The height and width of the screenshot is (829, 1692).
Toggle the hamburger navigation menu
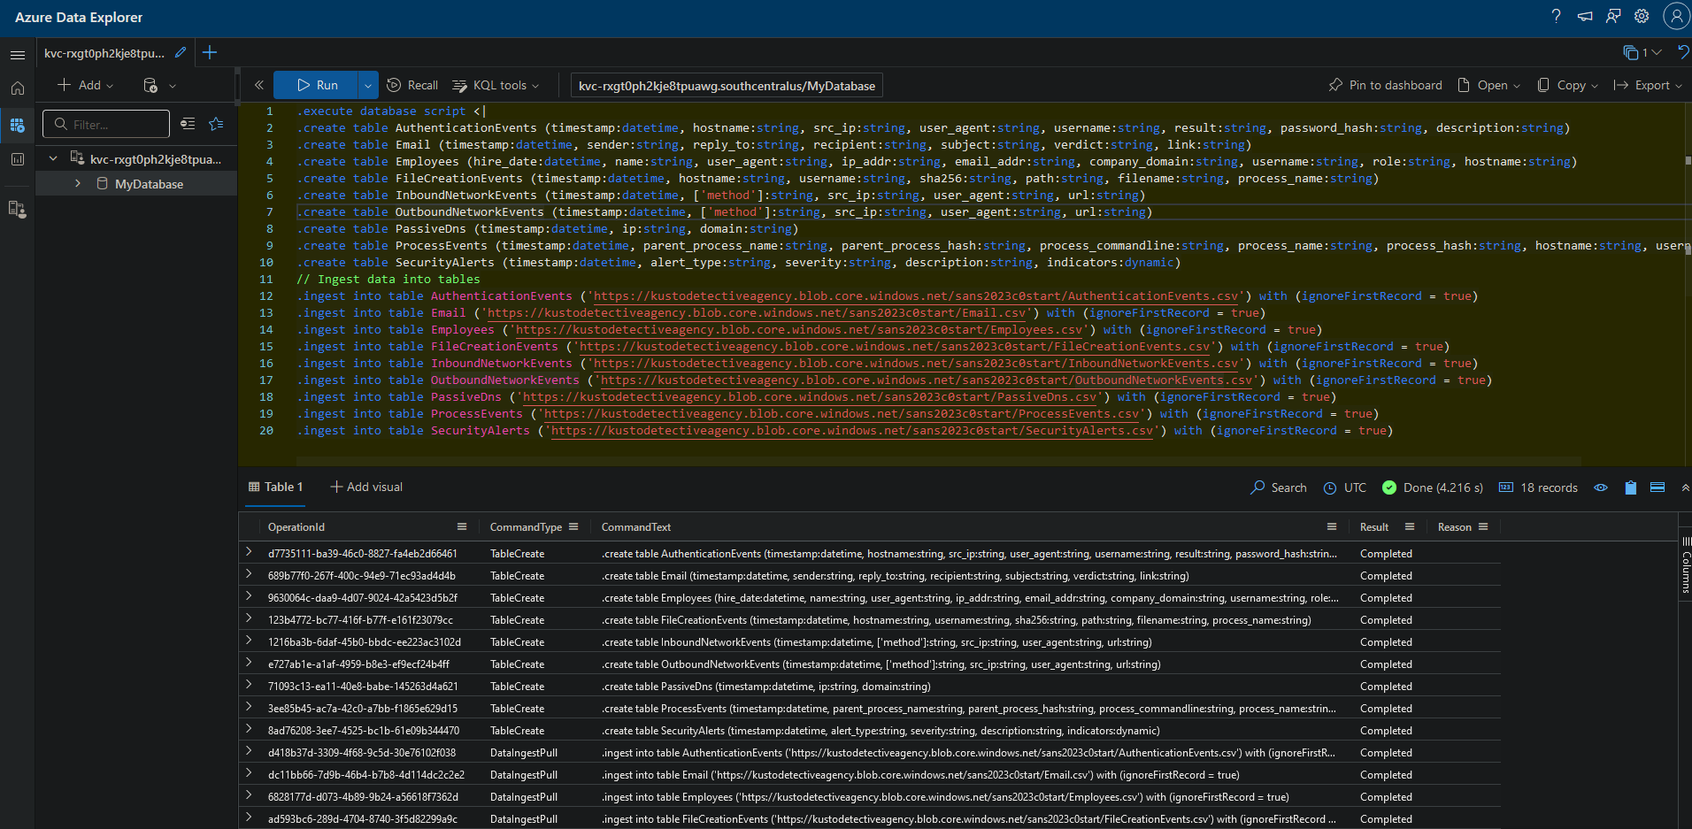coord(17,54)
